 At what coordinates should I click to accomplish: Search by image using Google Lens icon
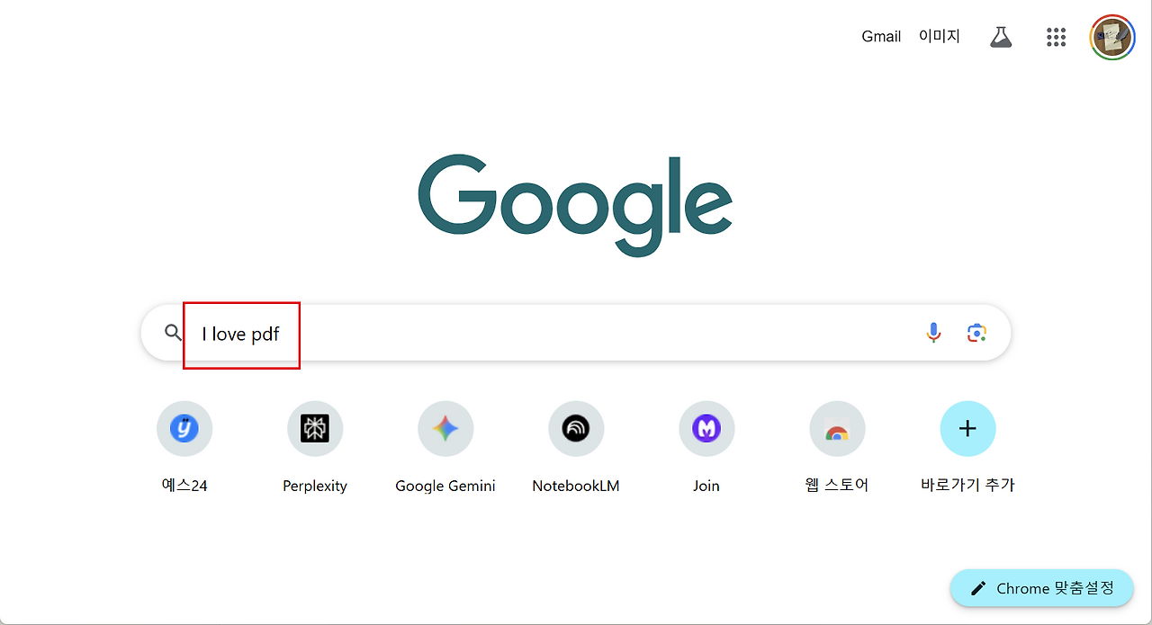click(x=976, y=333)
